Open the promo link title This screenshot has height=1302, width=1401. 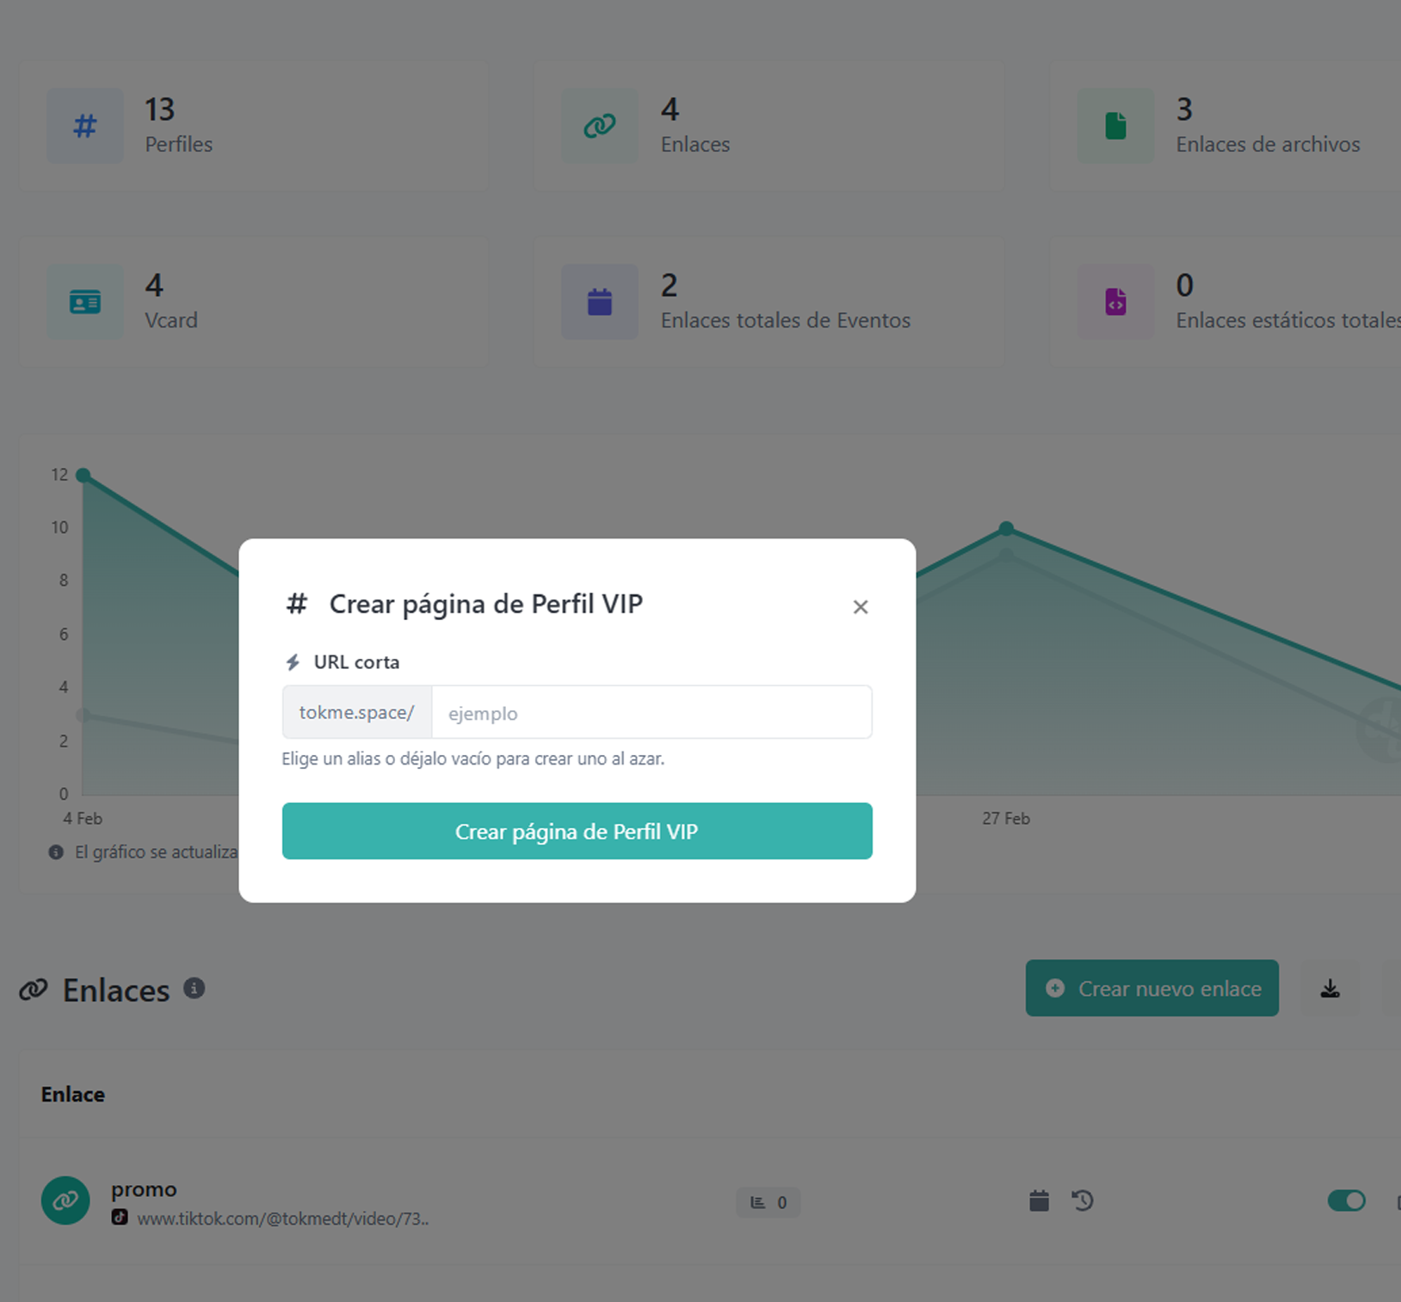point(144,1189)
